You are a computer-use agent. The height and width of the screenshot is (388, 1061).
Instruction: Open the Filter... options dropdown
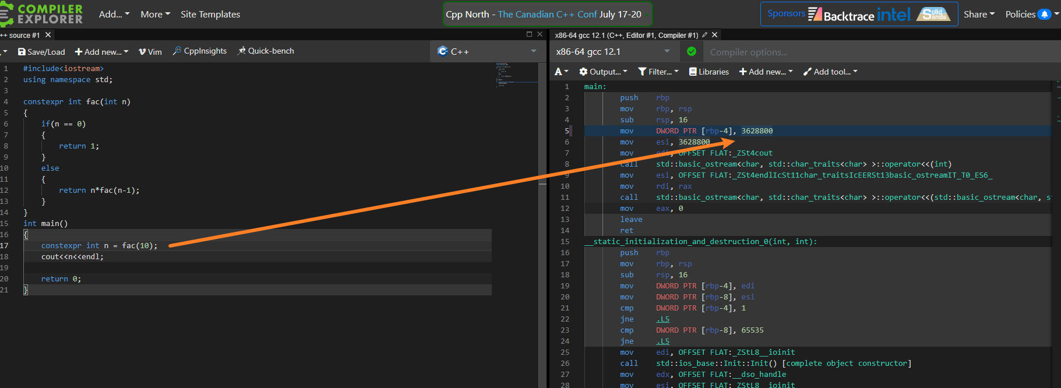(x=658, y=72)
